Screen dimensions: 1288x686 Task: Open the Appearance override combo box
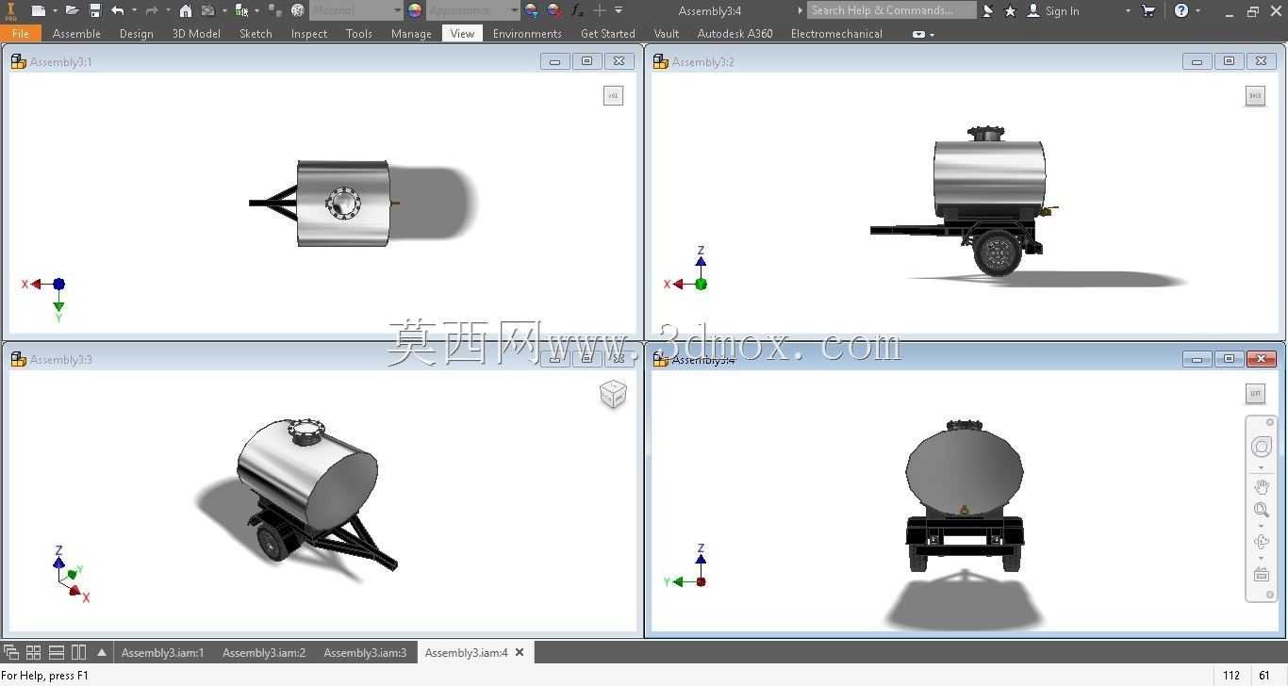(x=473, y=10)
